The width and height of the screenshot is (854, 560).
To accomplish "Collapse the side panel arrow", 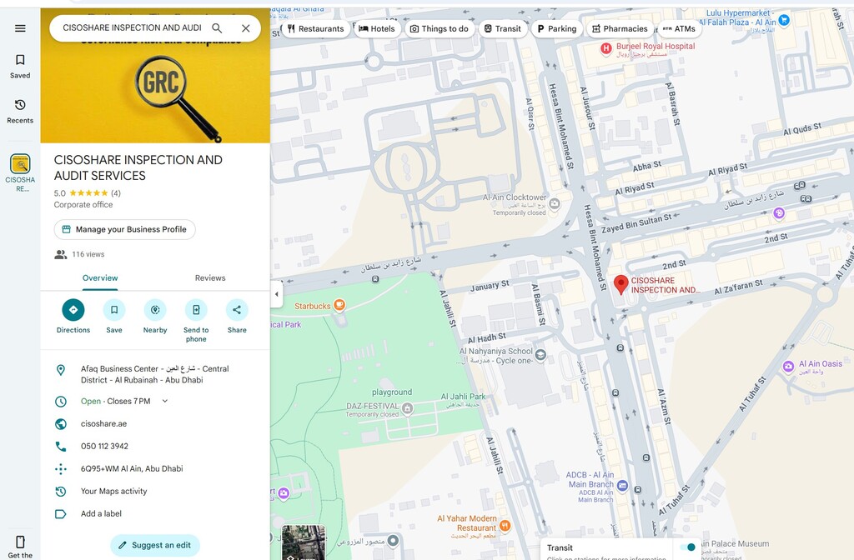I will point(276,294).
